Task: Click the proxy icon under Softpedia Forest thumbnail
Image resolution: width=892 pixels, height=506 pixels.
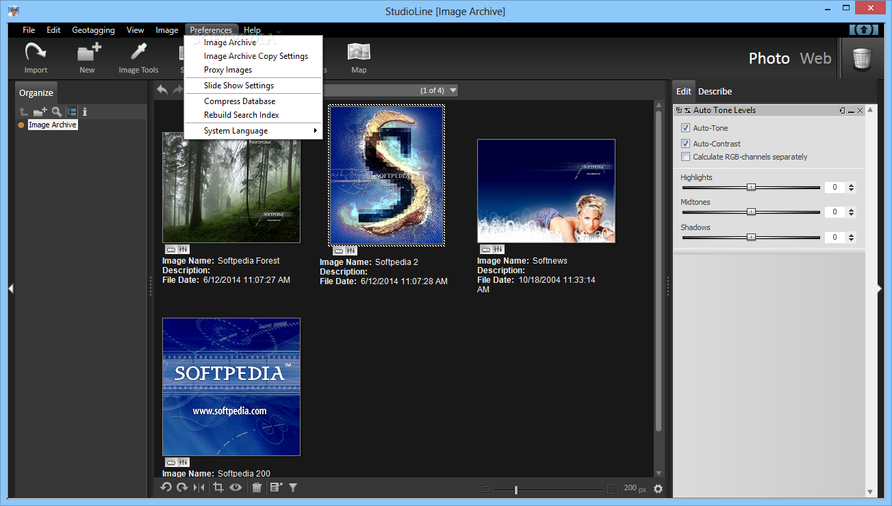Action: click(x=171, y=249)
